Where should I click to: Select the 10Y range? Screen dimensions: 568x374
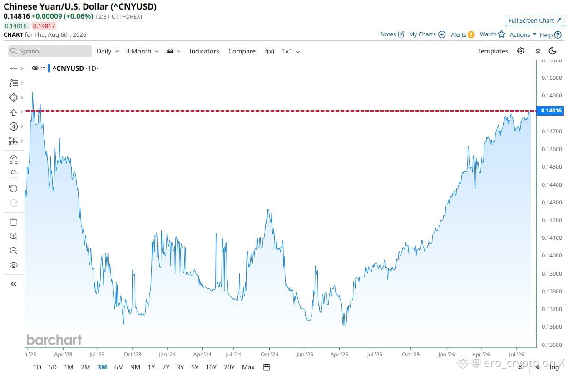[x=211, y=367]
